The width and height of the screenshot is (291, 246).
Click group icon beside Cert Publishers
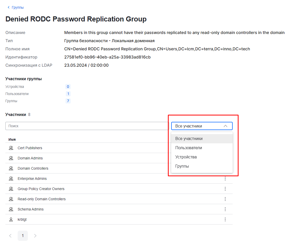11,148
